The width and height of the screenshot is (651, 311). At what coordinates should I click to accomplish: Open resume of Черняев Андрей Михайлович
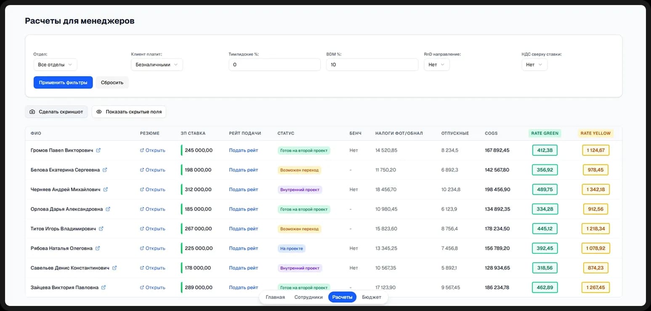[153, 190]
